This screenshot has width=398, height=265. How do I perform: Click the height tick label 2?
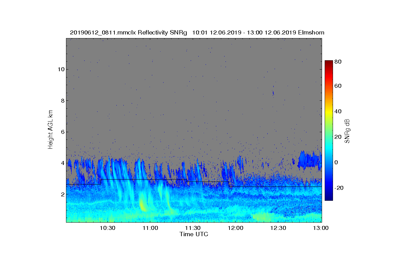62,194
